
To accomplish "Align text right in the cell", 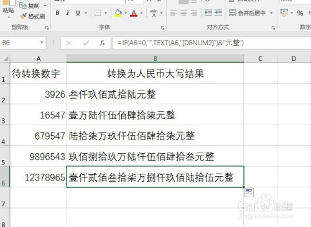I will (194, 13).
